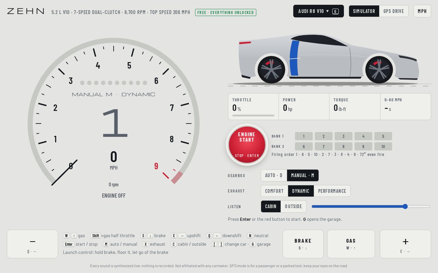Image resolution: width=438 pixels, height=273 pixels.
Task: Click the Gas pedal button
Action: tap(351, 244)
